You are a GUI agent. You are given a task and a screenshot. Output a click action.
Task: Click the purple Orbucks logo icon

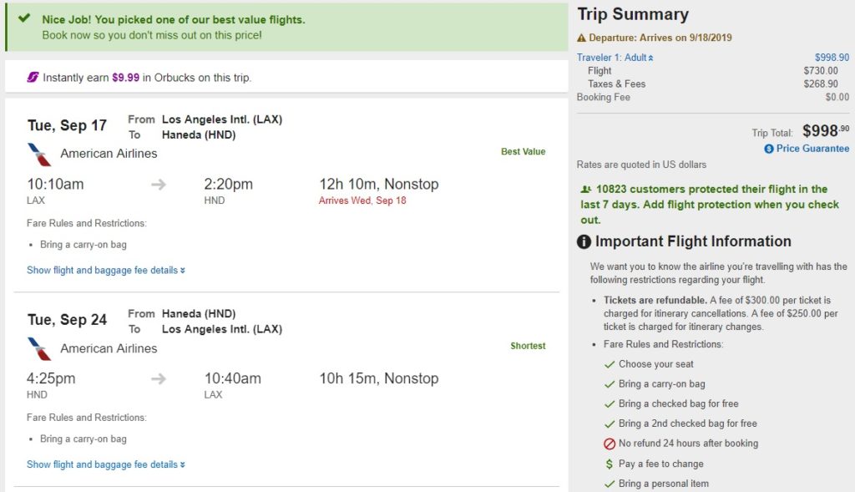tap(33, 78)
